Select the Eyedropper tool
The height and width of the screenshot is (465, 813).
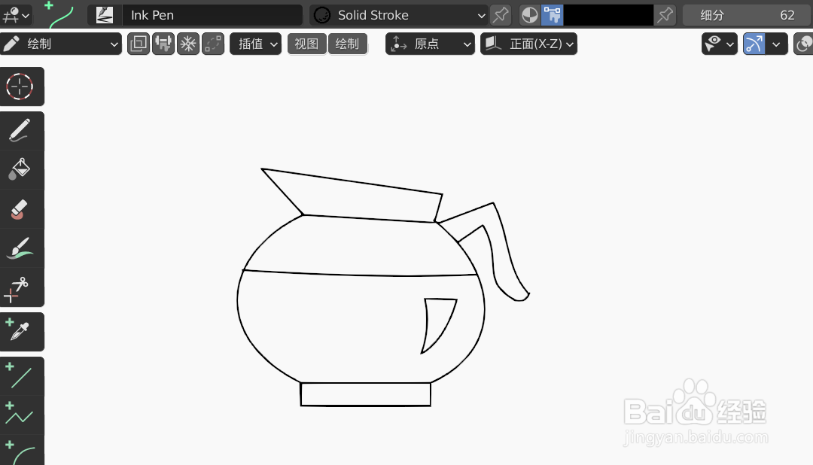20,332
